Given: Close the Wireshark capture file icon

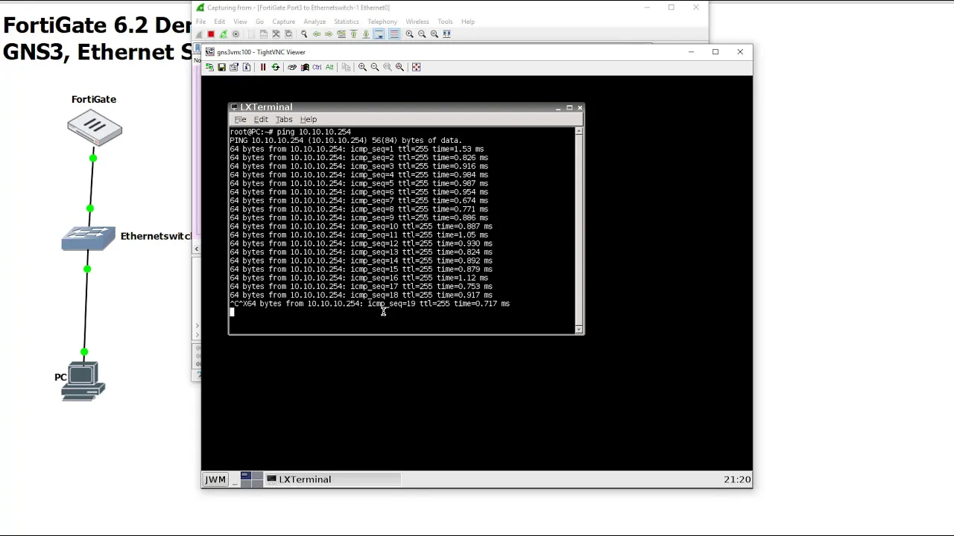Looking at the screenshot, I should click(276, 34).
